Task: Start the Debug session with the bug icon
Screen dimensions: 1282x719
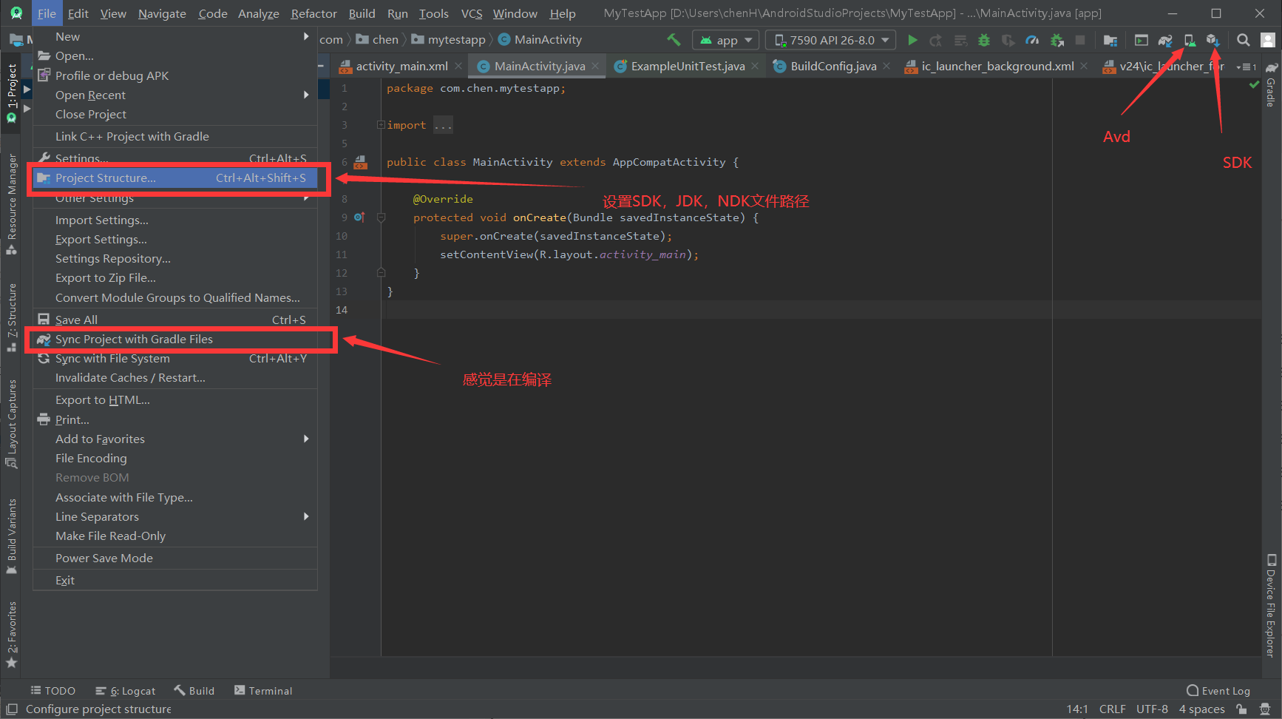Action: click(984, 40)
